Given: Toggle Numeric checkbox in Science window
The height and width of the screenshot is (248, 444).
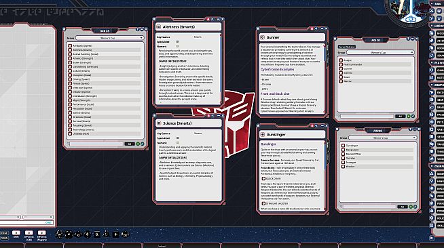Looking at the screenshot, I should [178, 143].
